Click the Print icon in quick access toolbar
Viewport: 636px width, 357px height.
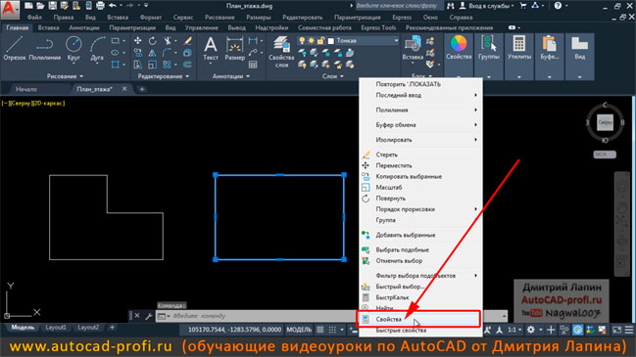coord(100,6)
